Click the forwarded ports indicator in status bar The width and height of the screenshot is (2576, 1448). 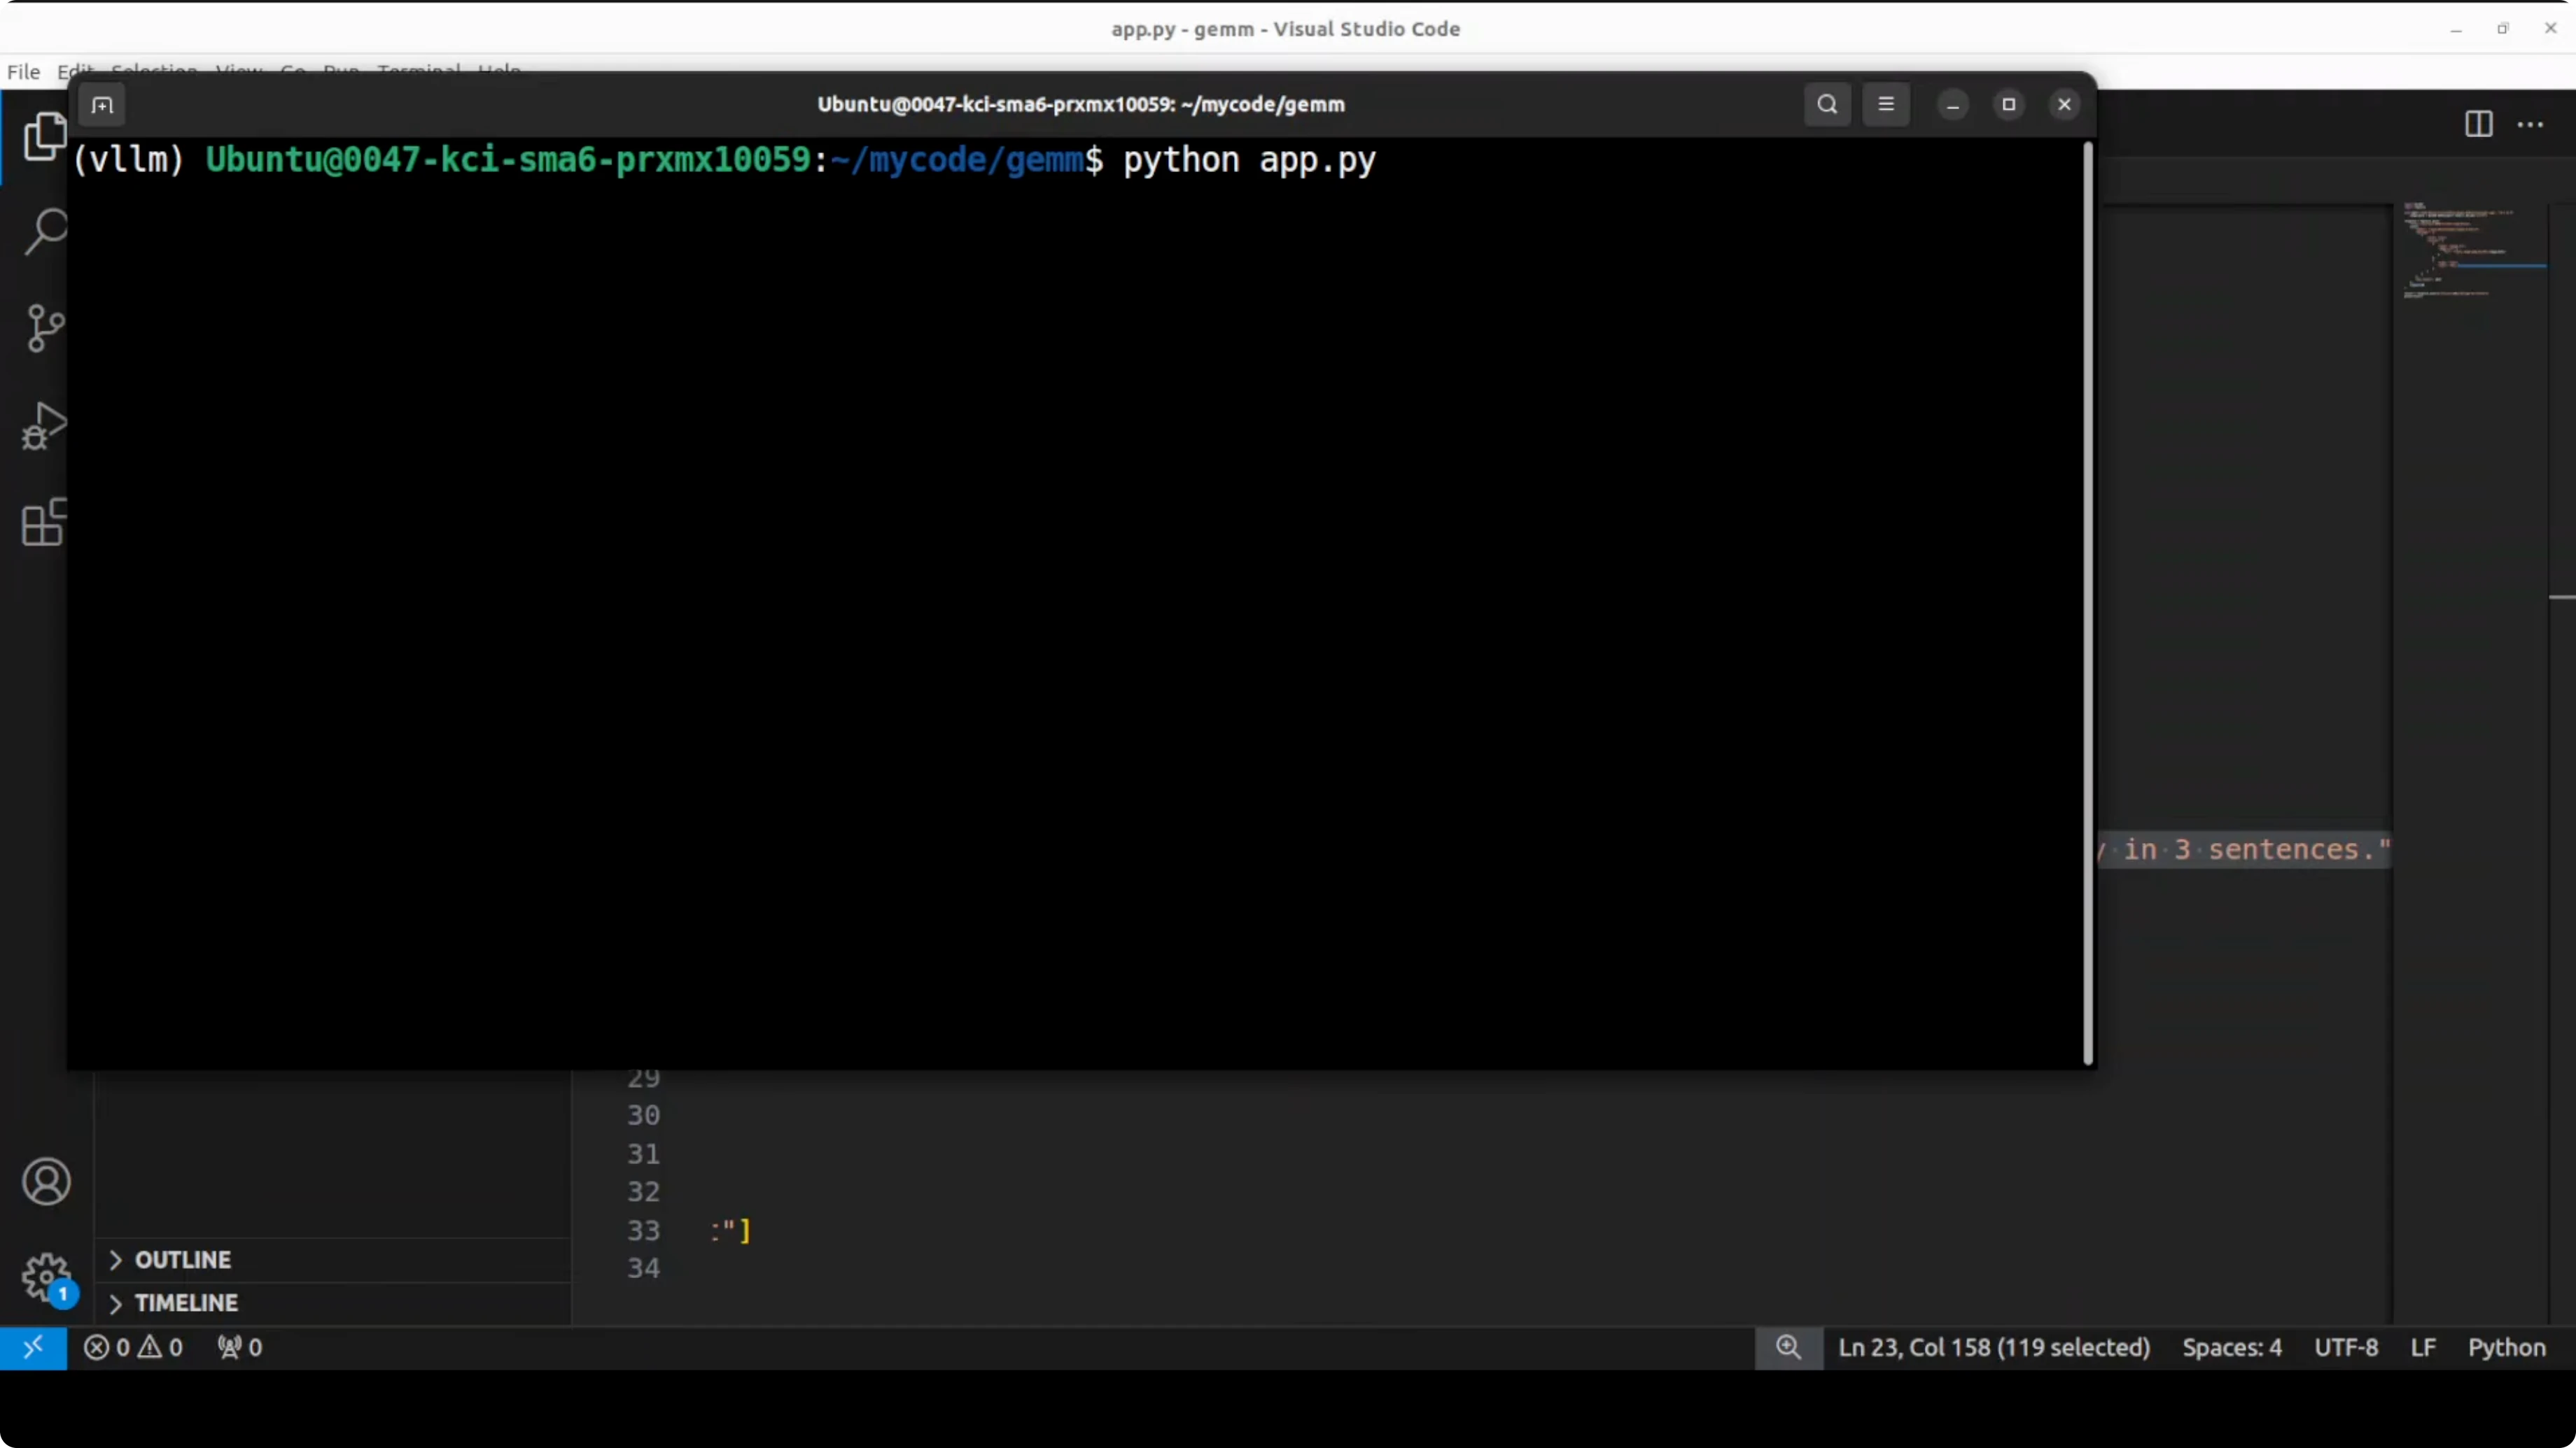[239, 1347]
